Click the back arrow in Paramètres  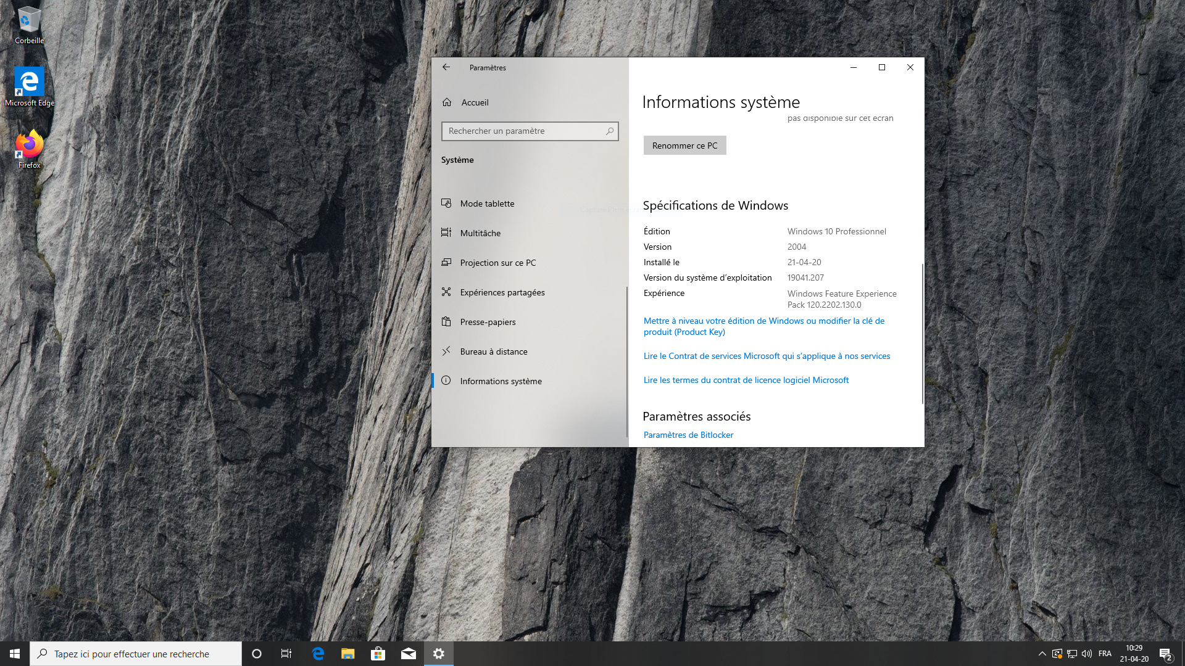click(446, 67)
